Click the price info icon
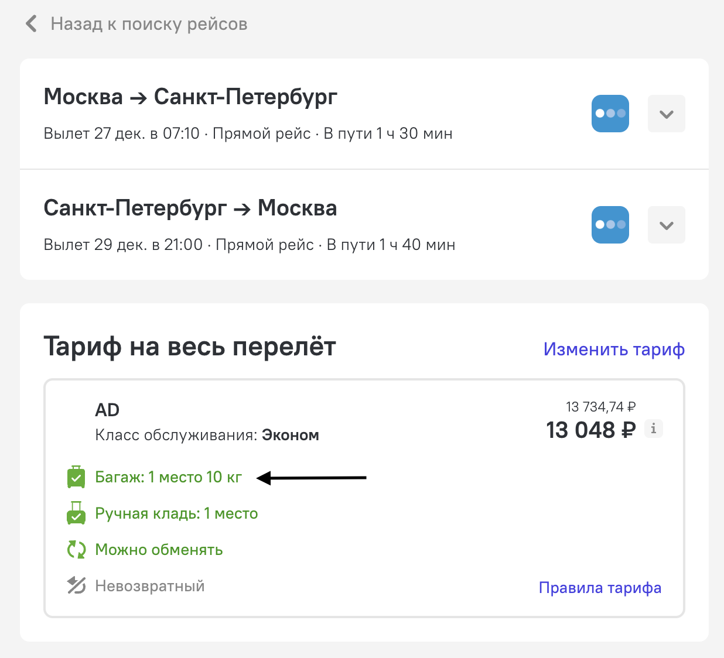This screenshot has width=724, height=658. click(654, 429)
